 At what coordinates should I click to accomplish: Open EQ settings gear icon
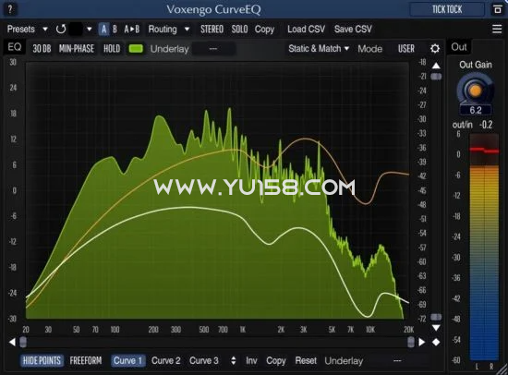pos(435,49)
